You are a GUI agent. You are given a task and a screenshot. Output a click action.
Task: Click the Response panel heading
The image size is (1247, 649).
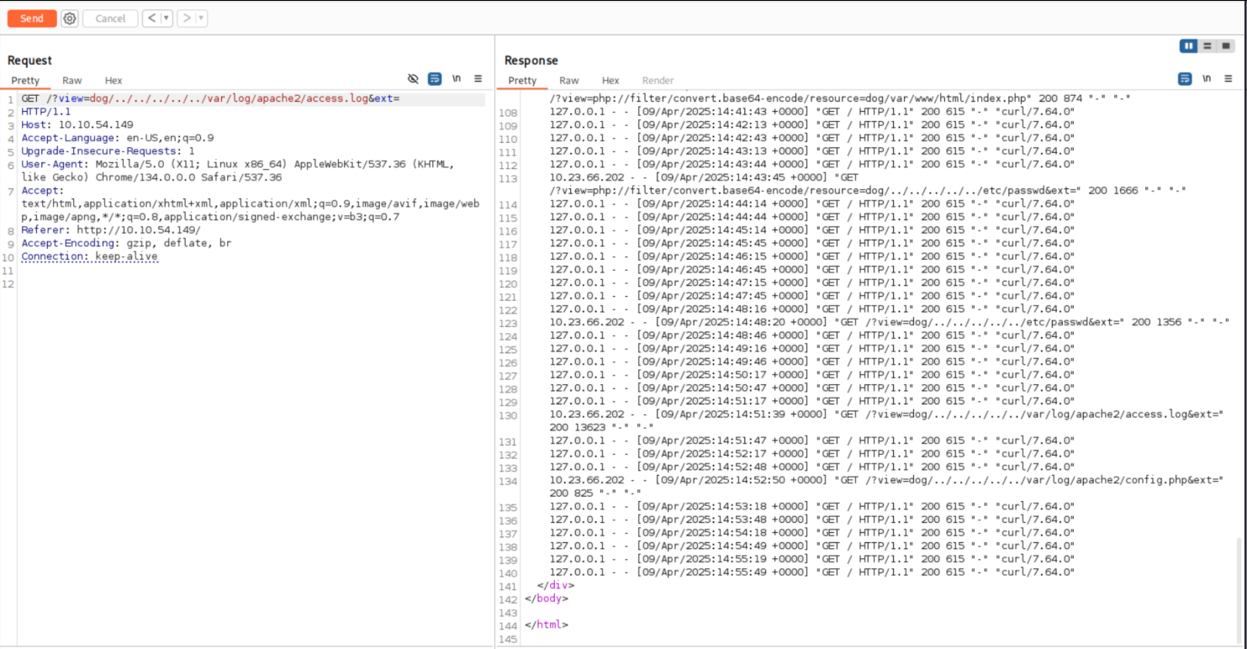click(x=531, y=61)
